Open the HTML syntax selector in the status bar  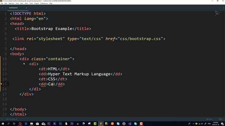coord(220,119)
